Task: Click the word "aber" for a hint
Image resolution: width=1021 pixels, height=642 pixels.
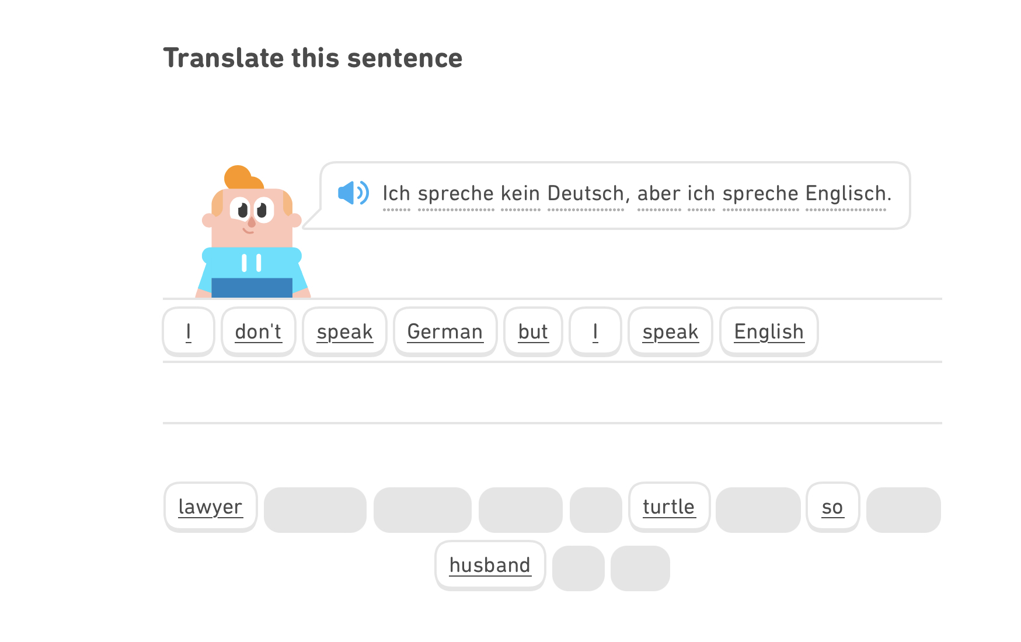Action: point(658,194)
